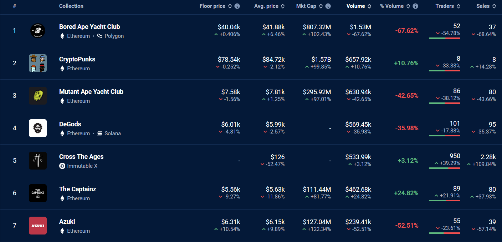502x242 pixels.
Task: Open The Captainz collection logo
Action: [x=38, y=193]
